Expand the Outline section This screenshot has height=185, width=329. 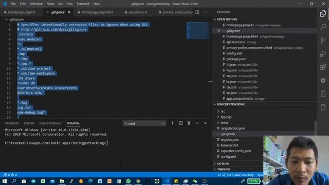click(x=223, y=163)
